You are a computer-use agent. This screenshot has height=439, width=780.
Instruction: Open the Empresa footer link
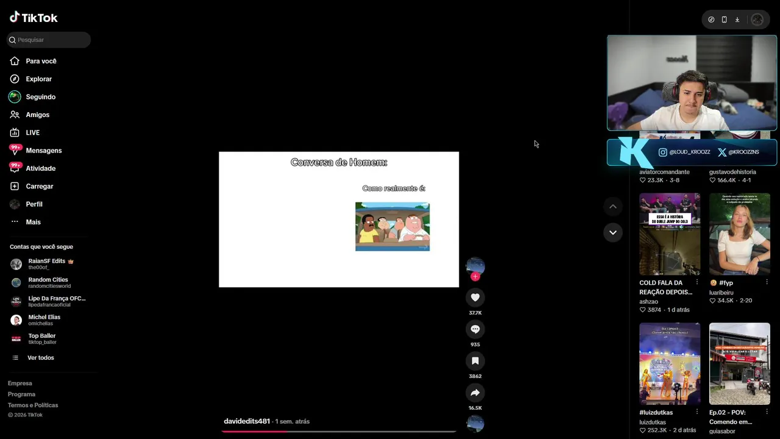pos(20,384)
